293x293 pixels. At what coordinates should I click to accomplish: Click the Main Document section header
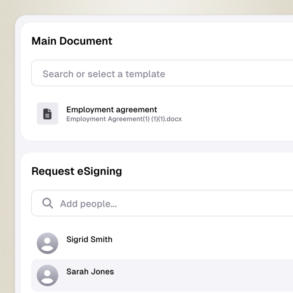point(72,41)
